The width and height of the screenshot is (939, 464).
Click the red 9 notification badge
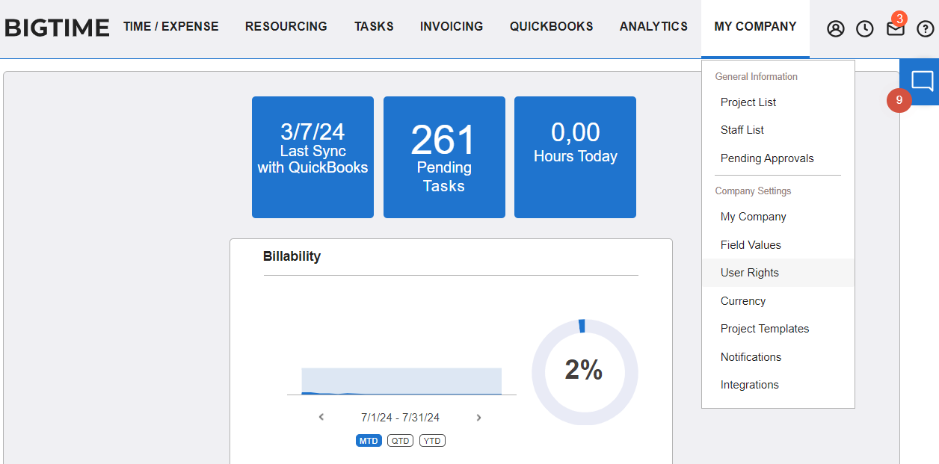[x=899, y=100]
